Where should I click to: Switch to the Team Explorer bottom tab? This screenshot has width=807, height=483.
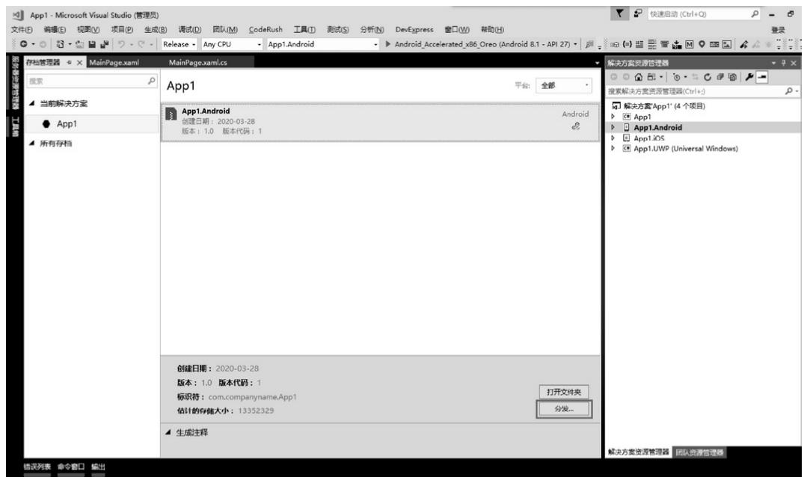coord(699,452)
